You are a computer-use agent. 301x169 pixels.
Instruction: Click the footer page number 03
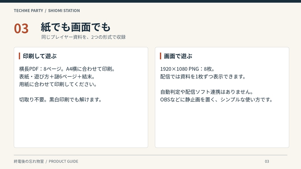267,161
